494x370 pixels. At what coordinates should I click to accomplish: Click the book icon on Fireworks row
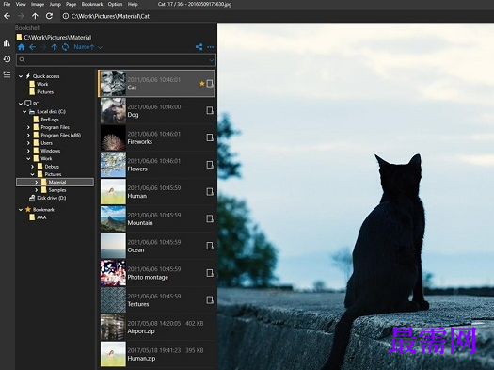(210, 137)
